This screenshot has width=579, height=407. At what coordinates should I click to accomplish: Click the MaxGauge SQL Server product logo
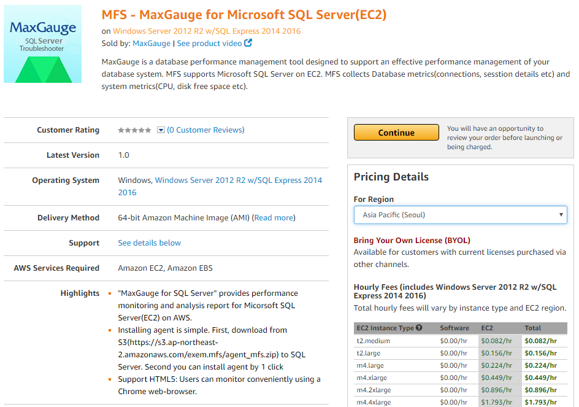(42, 44)
